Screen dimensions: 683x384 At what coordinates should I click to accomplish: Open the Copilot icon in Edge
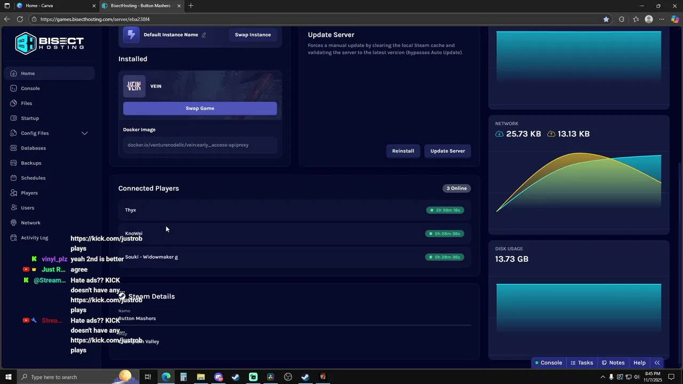tap(675, 19)
